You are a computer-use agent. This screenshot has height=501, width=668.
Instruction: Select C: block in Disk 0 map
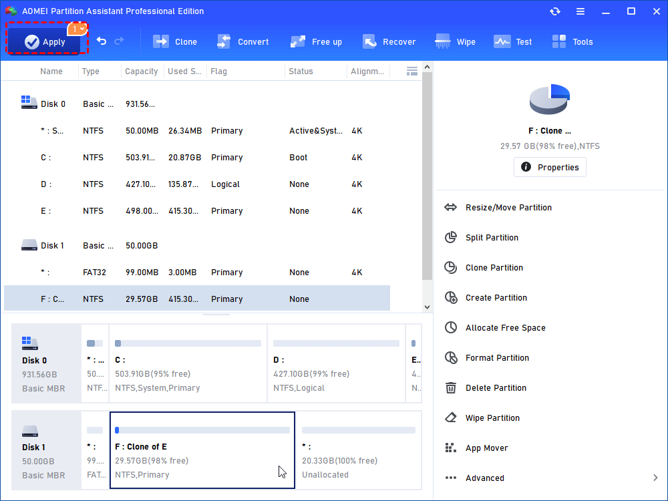tap(188, 363)
